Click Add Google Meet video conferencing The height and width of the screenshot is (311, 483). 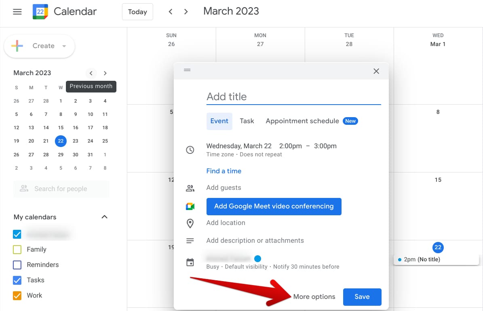(x=274, y=206)
